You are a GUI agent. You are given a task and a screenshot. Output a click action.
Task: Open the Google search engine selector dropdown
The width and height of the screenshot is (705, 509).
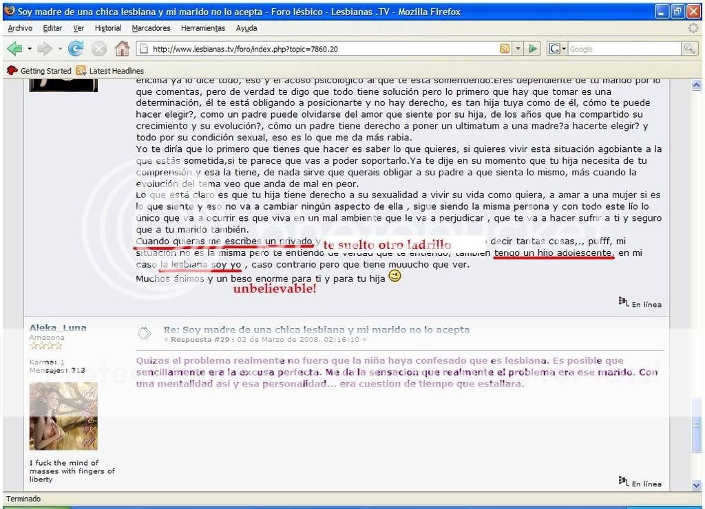[558, 49]
